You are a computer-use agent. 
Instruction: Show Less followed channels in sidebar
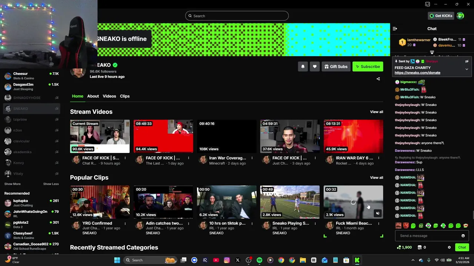pos(51,184)
